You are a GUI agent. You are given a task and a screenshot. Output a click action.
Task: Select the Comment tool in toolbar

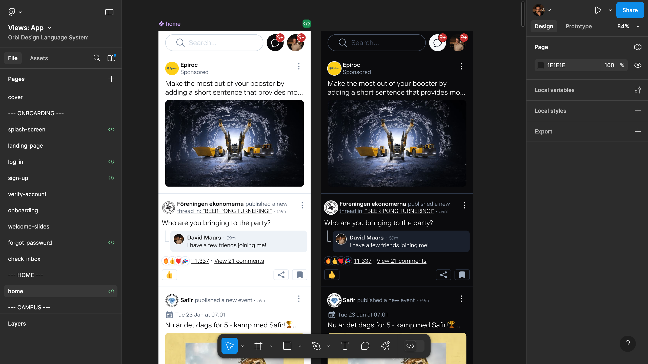coord(365,346)
